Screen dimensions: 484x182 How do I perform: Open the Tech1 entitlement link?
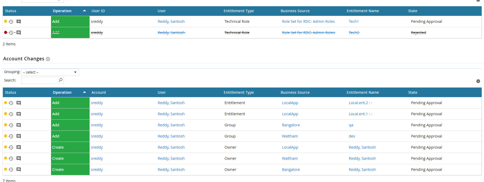353,21
